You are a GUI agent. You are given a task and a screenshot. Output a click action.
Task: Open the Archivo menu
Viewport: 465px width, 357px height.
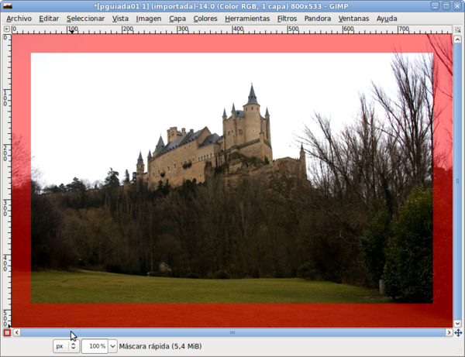coord(19,18)
